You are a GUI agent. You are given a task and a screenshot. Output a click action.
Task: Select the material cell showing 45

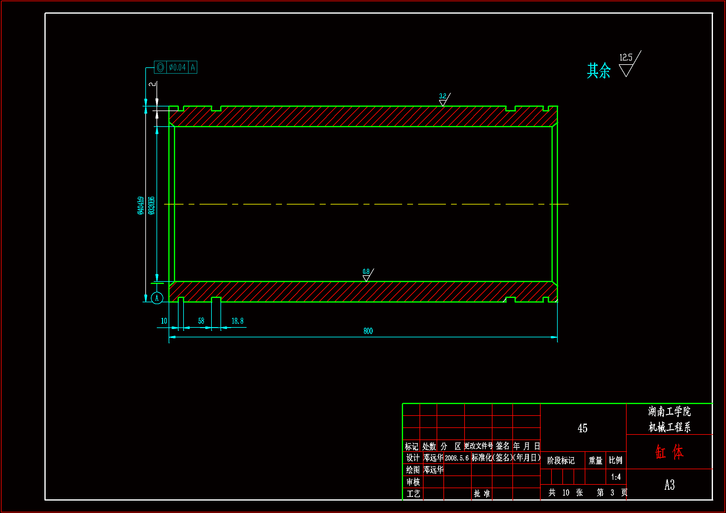coord(582,428)
